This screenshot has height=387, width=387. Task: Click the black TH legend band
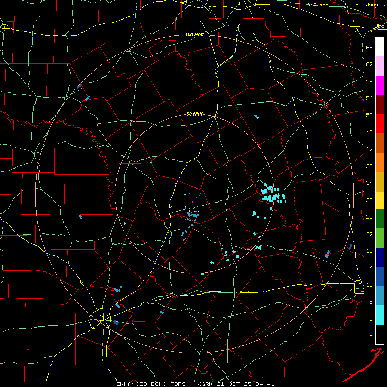(380, 335)
